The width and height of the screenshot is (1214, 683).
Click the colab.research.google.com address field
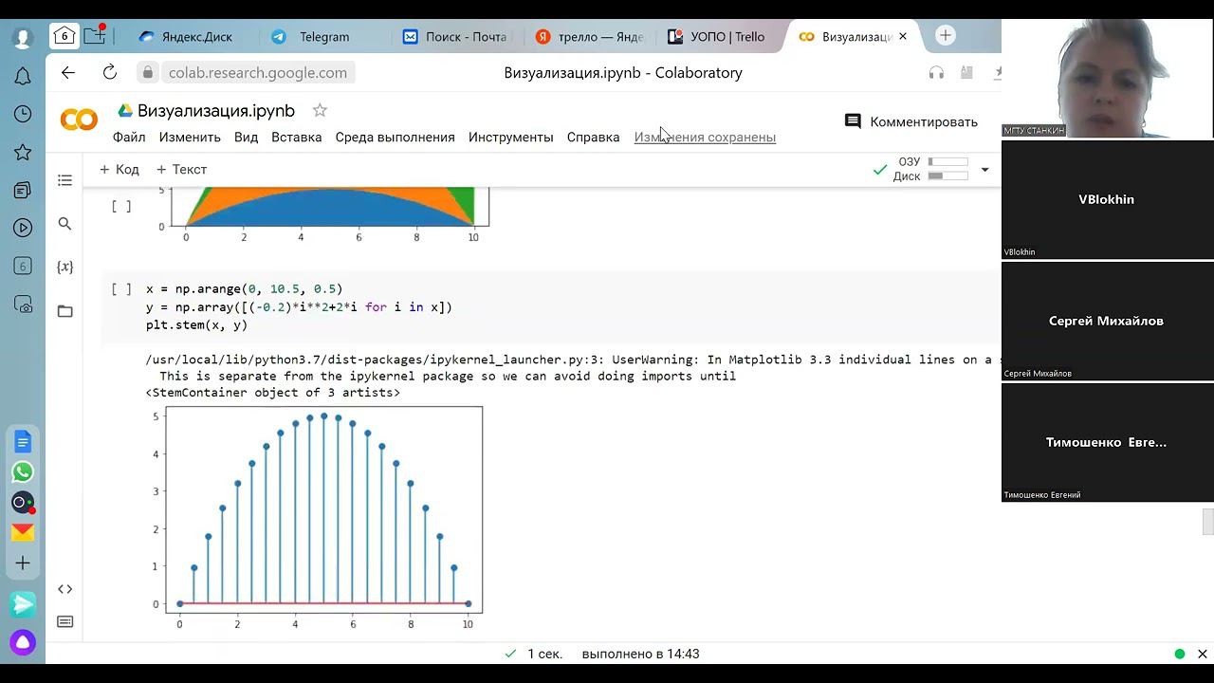pos(257,72)
